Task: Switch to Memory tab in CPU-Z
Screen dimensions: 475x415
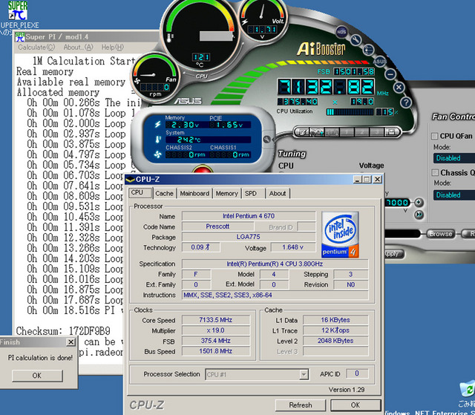Action: (x=226, y=193)
